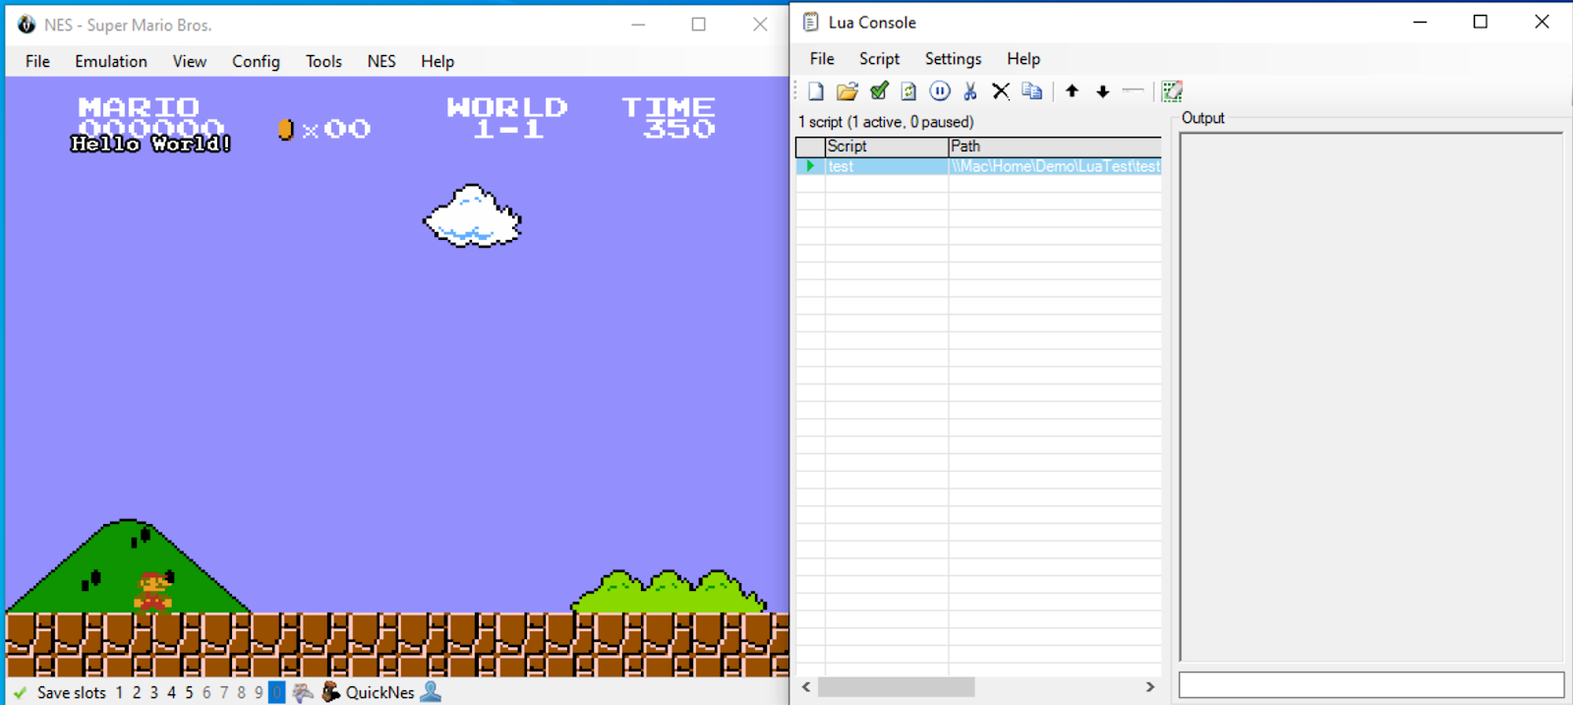Select save slot 8

242,692
